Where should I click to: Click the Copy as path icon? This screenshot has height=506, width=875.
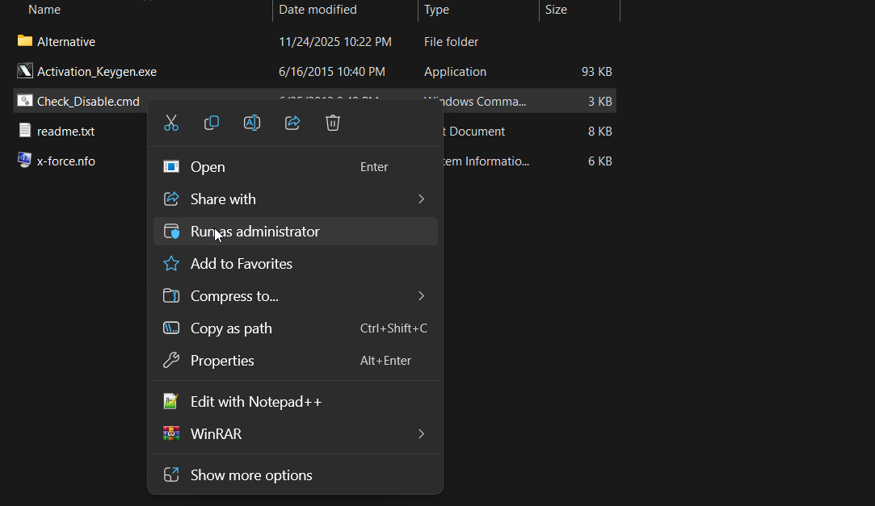tap(170, 328)
